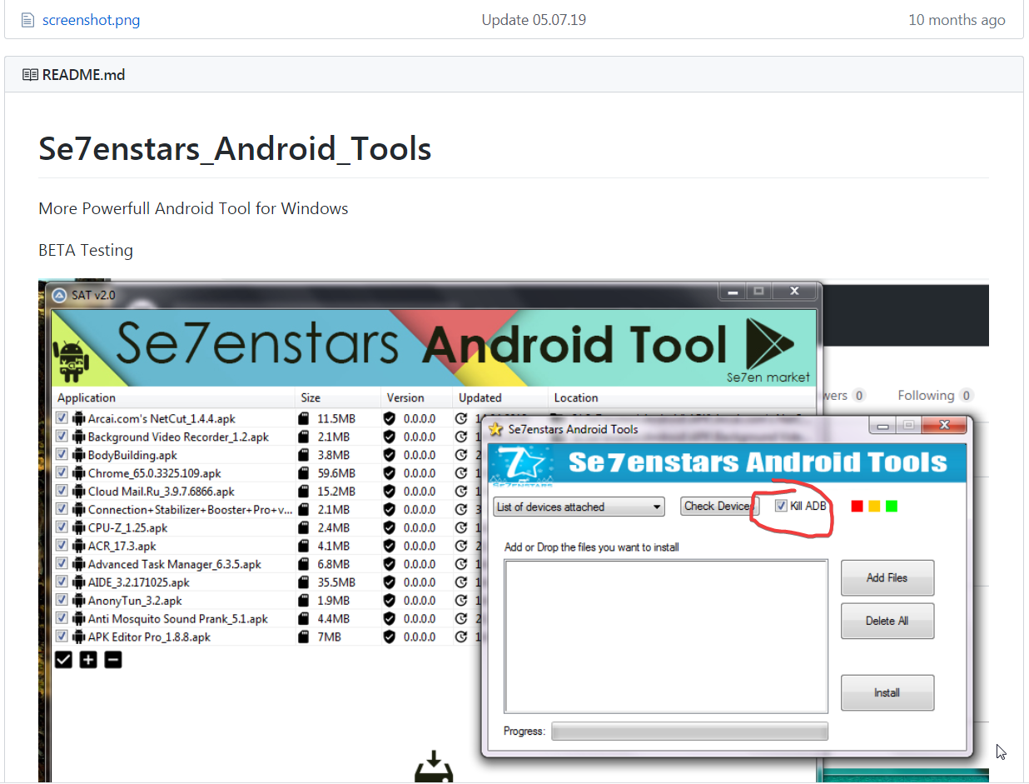
Task: Click the 35.5MB size value
Action: click(x=336, y=582)
